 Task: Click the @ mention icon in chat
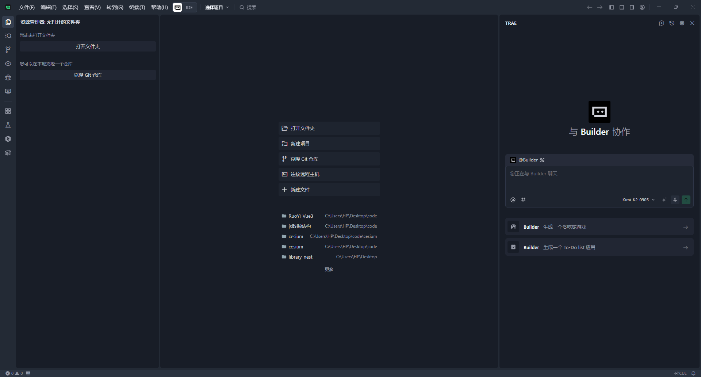point(513,200)
